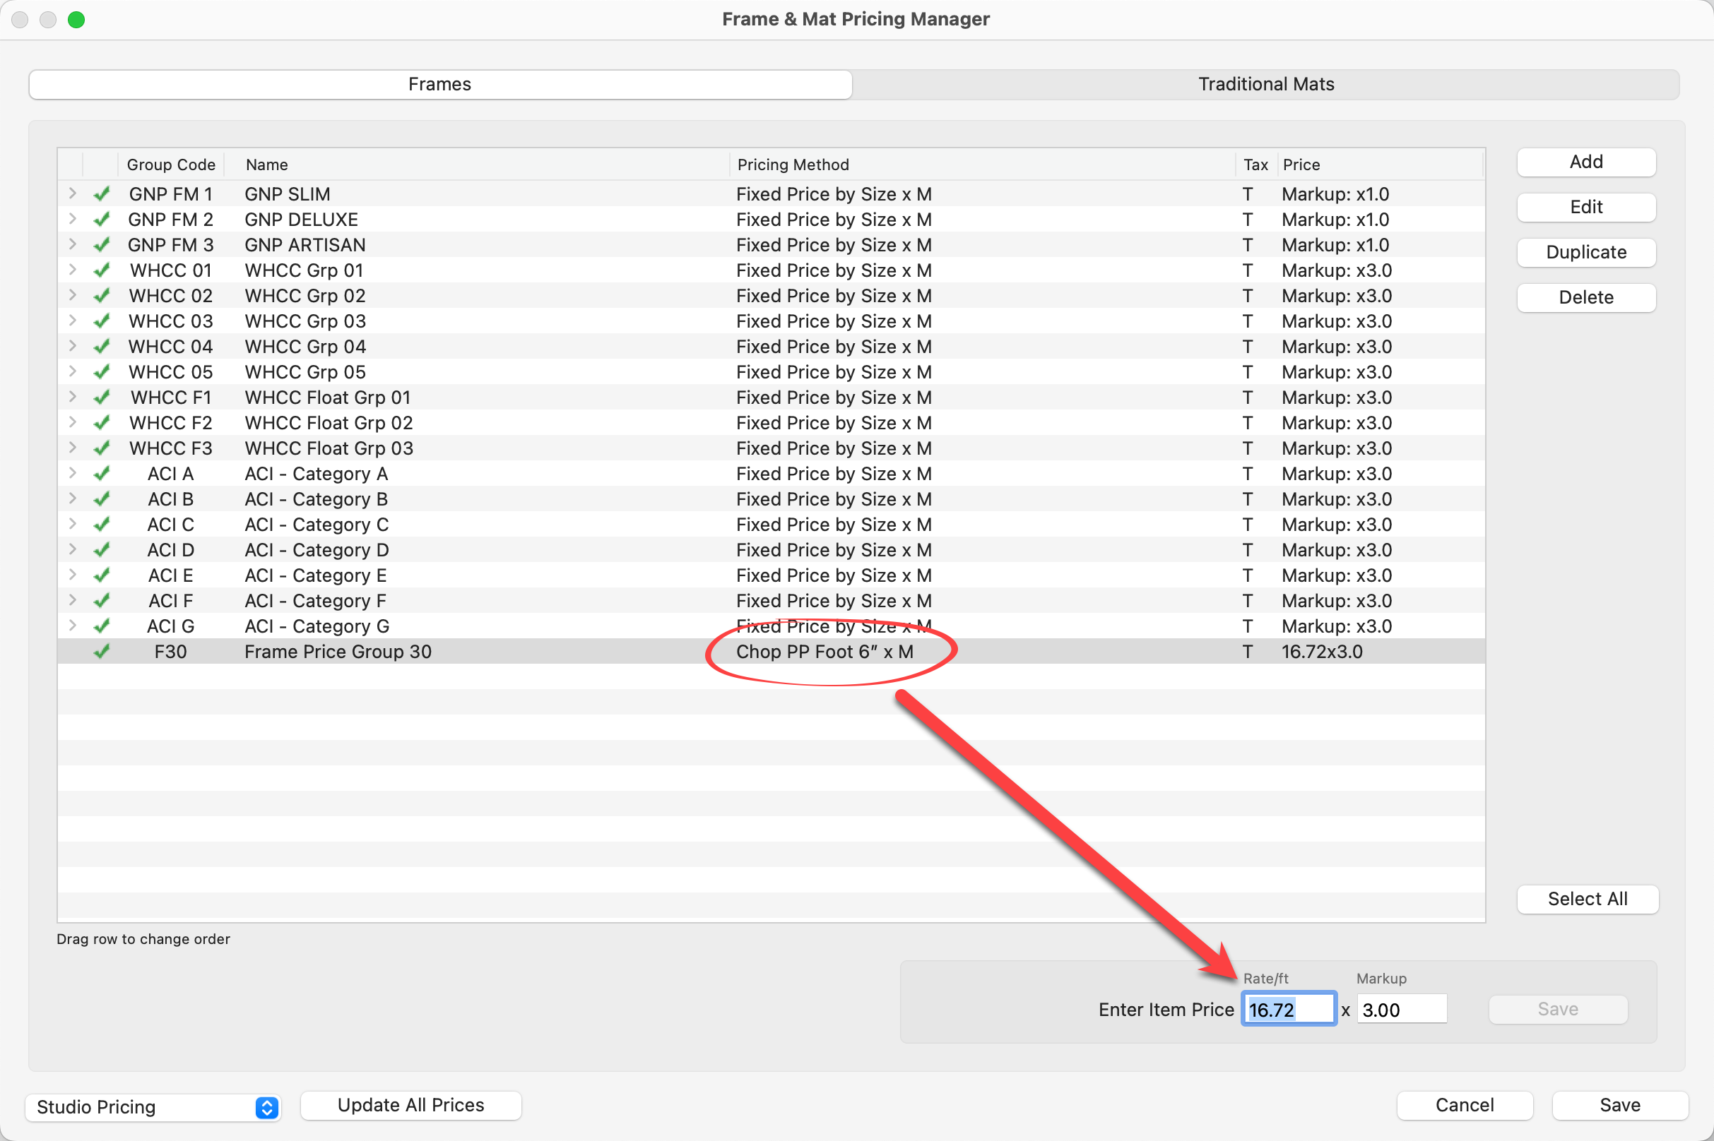Viewport: 1714px width, 1141px height.
Task: Click Select All button
Action: [1587, 900]
